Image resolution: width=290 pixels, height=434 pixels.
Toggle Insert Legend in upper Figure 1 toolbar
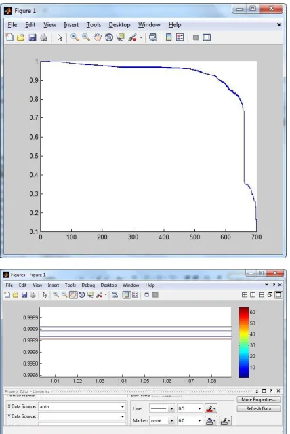(180, 37)
